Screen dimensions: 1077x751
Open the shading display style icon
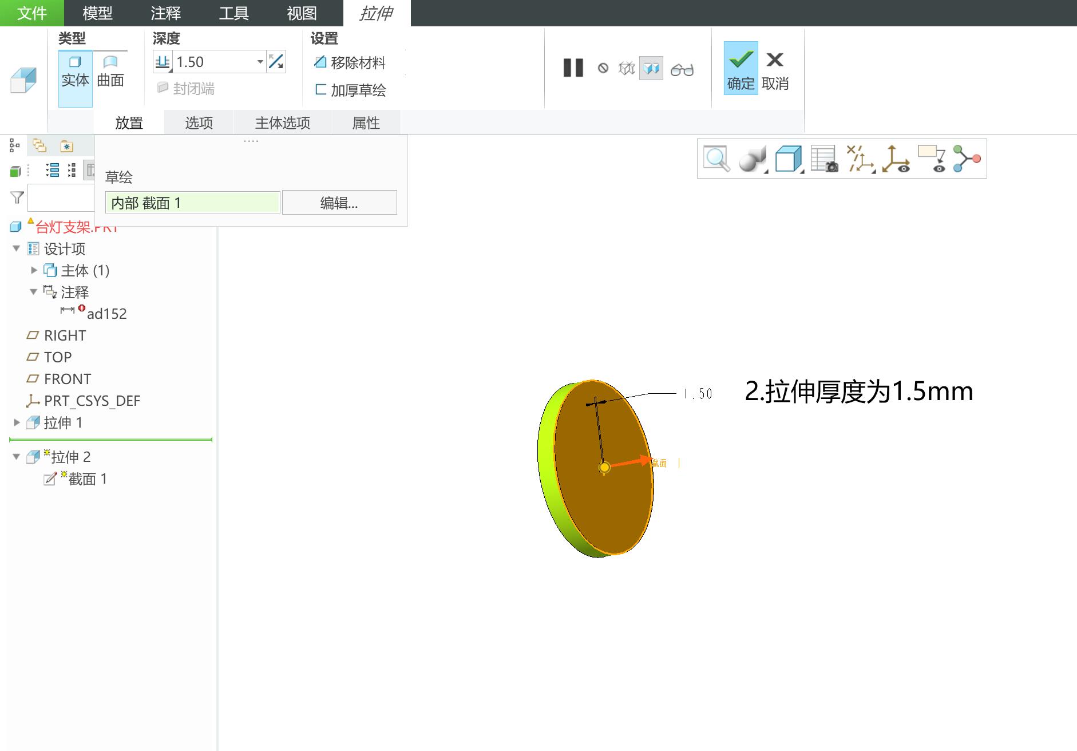[753, 159]
